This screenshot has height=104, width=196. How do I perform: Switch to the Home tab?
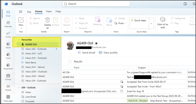(39, 11)
